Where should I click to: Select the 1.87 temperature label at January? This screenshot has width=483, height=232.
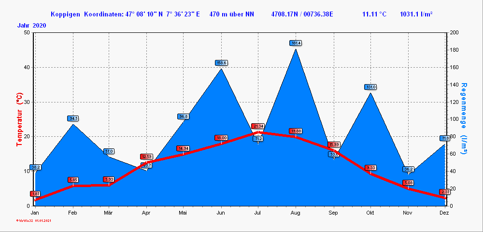point(35,194)
